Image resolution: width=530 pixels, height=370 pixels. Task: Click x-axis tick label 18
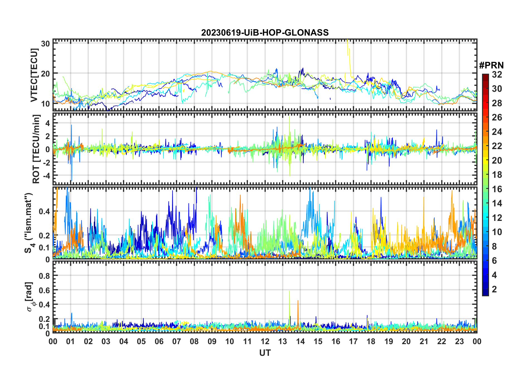pos(371,341)
